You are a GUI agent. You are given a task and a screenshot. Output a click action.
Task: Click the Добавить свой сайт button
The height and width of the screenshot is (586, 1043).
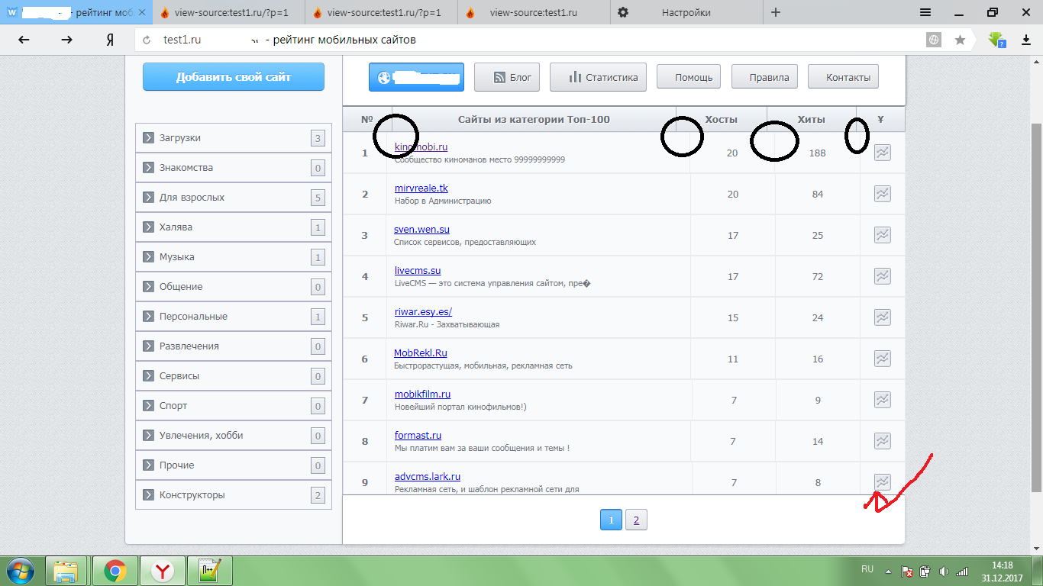click(234, 77)
